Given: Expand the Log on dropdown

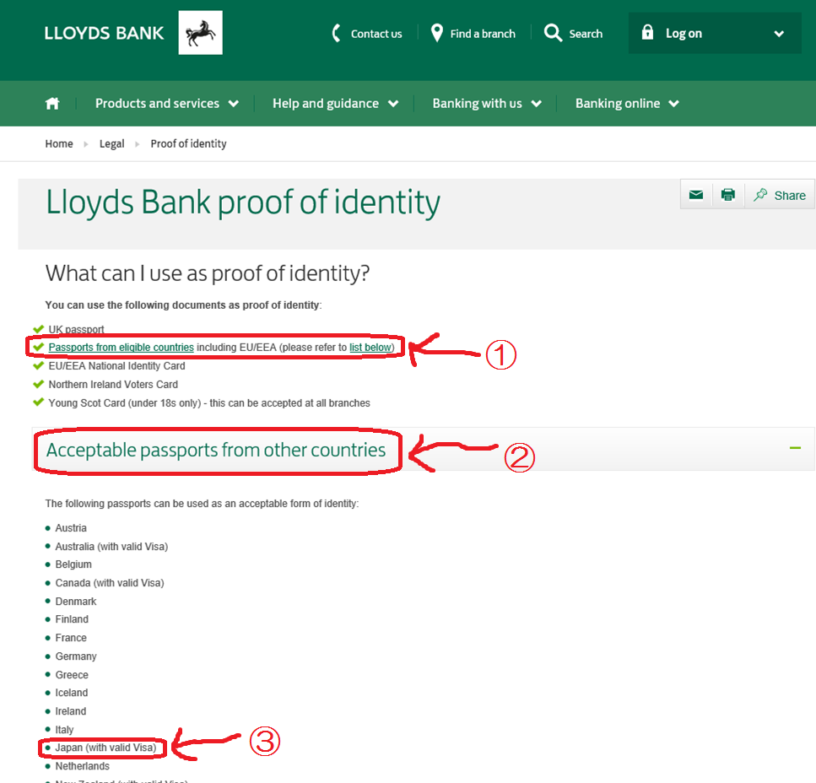Looking at the screenshot, I should pyautogui.click(x=778, y=34).
